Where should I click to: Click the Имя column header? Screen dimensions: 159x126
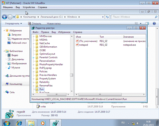click(87, 37)
